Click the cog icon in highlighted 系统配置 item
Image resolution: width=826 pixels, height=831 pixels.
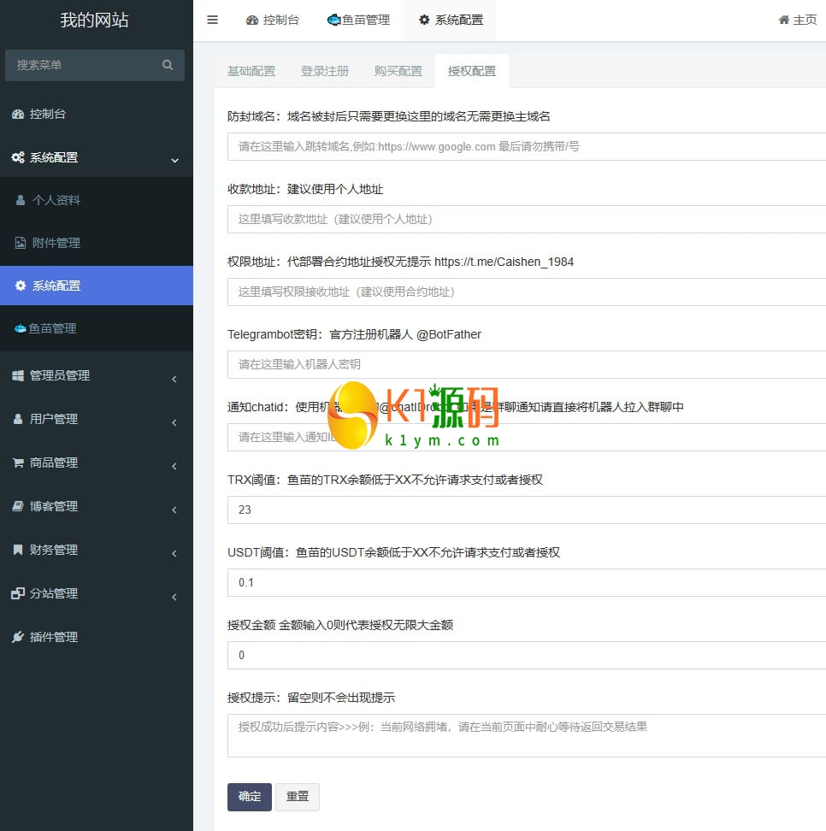tap(21, 286)
